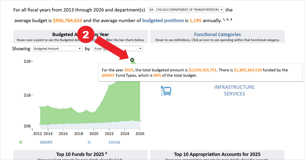Click the 2019 grant data point
305x160 pixels.
click(86, 111)
